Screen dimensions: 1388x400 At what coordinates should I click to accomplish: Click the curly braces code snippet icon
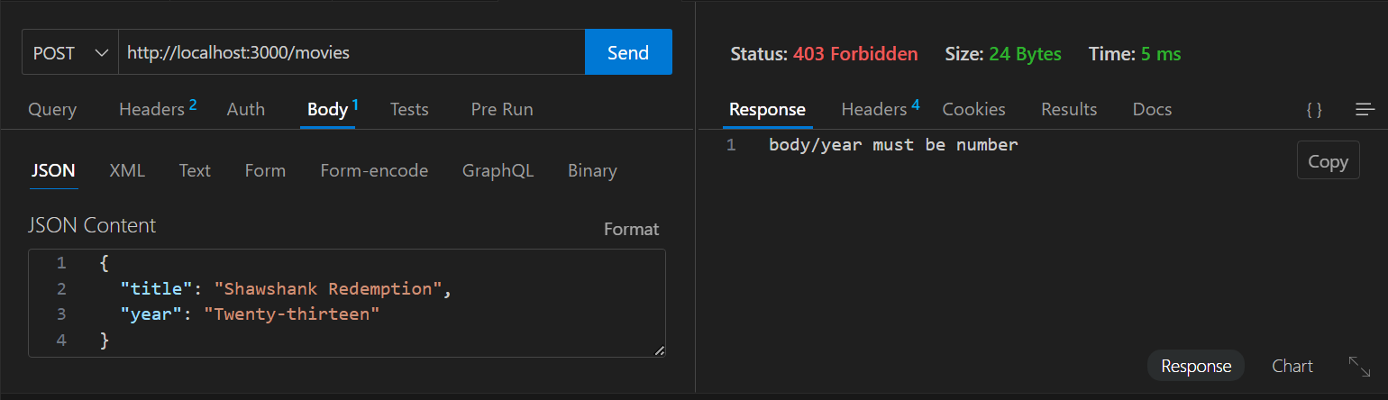coord(1314,109)
